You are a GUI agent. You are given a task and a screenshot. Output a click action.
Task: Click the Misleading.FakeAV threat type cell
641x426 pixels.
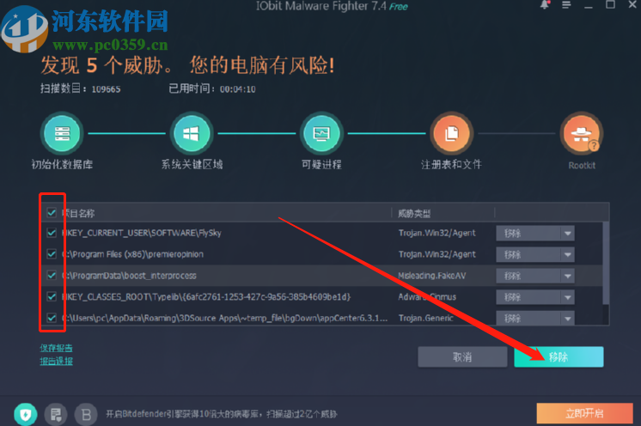coord(432,276)
